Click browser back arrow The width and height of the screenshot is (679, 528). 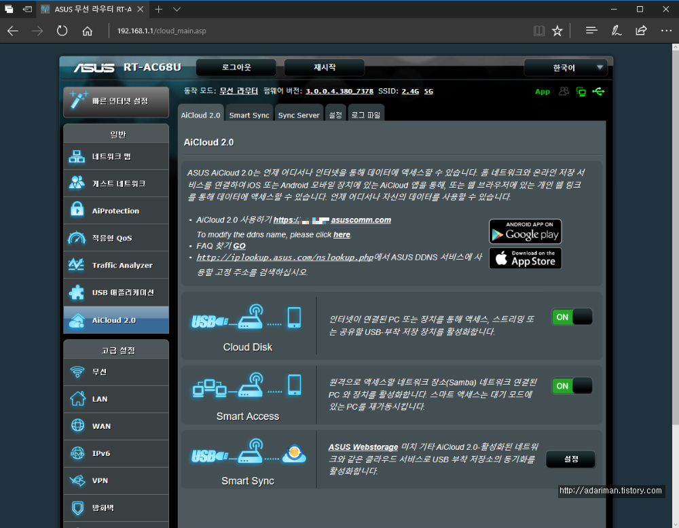click(x=13, y=31)
